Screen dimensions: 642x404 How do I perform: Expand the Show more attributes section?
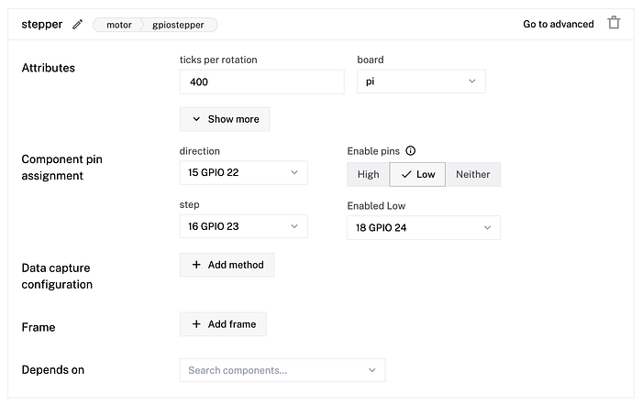tap(225, 119)
